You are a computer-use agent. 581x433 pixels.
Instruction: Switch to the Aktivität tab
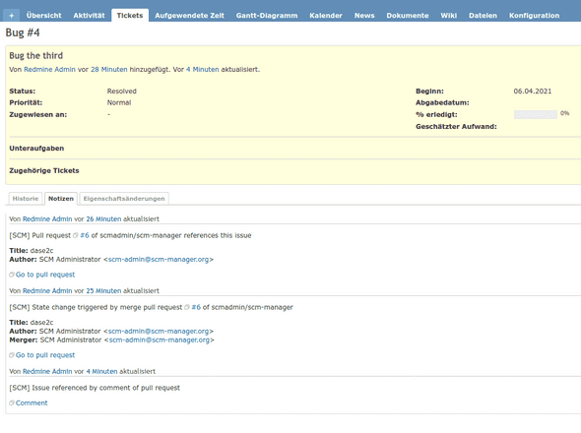(x=89, y=16)
